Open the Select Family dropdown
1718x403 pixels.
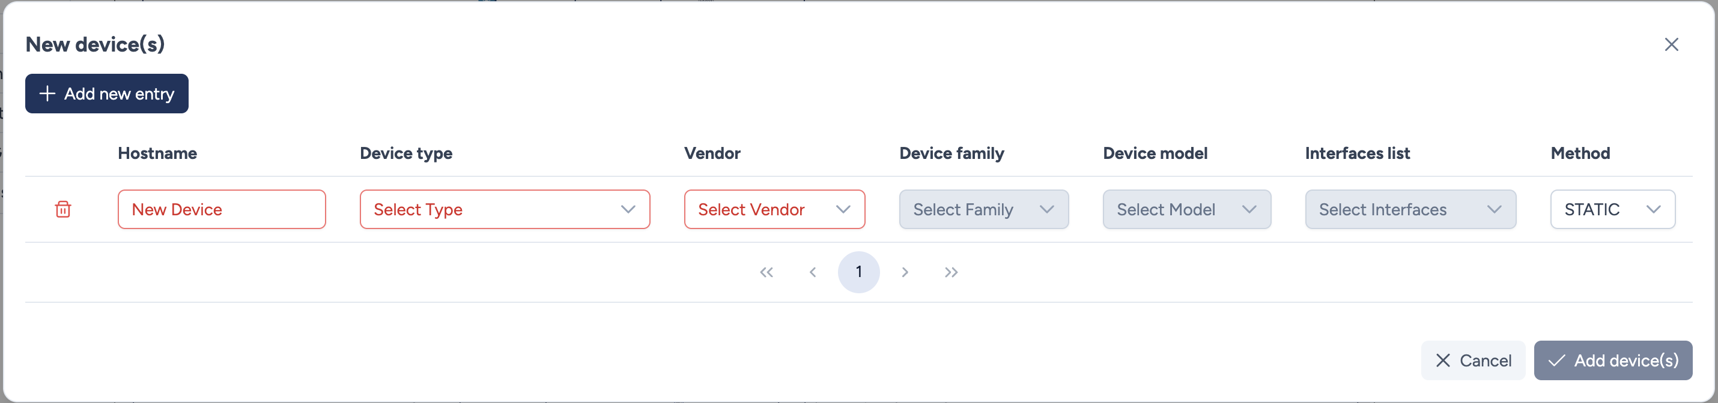click(x=983, y=209)
